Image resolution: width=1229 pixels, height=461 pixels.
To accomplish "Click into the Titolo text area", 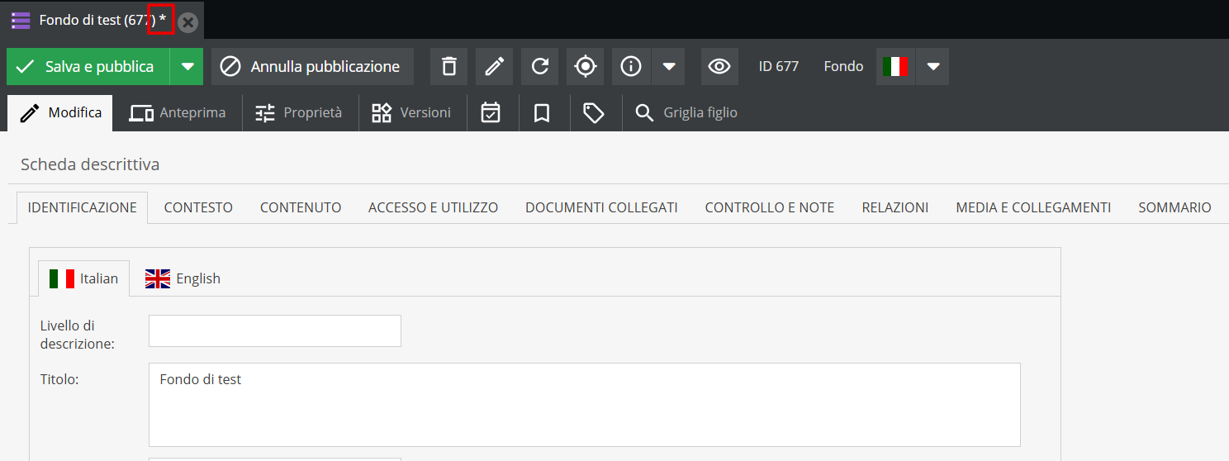I will (584, 404).
